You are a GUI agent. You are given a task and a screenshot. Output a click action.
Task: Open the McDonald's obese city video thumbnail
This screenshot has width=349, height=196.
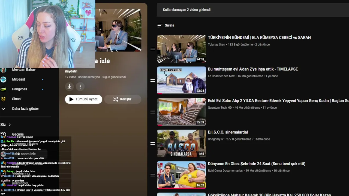(181, 175)
